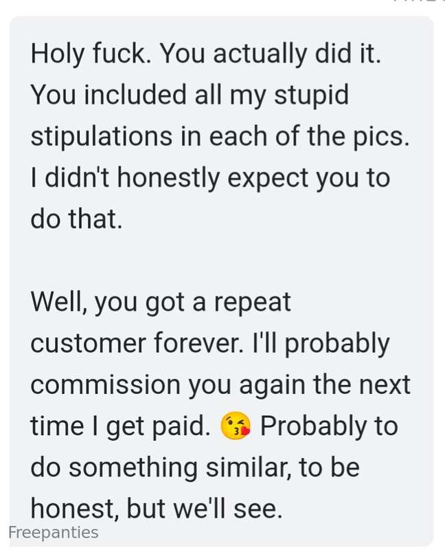Select the word "stipulations"
Screen dimensions: 445x550
[x=104, y=136]
